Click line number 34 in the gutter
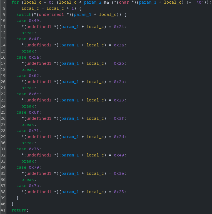Viewport: 212px width, 214px height. 3,167
